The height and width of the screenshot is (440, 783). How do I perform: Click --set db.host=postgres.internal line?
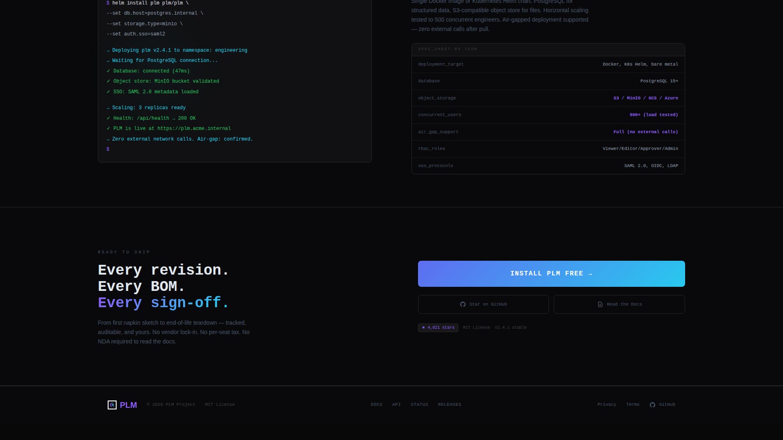[155, 13]
